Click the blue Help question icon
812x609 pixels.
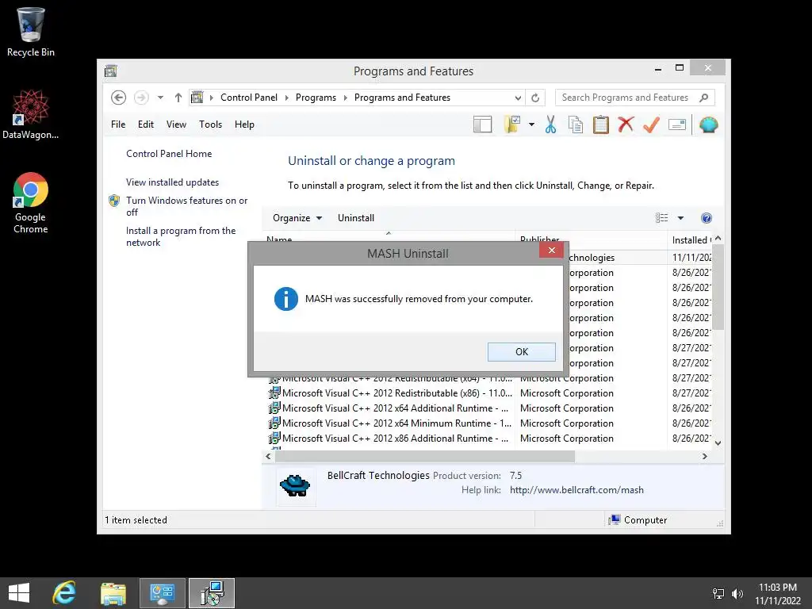tap(707, 218)
